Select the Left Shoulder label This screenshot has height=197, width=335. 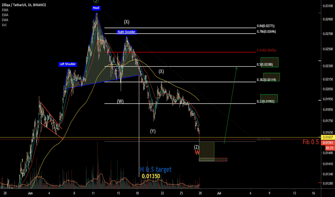pyautogui.click(x=68, y=64)
